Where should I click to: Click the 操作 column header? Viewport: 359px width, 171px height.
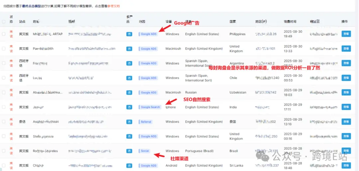coord(345,22)
